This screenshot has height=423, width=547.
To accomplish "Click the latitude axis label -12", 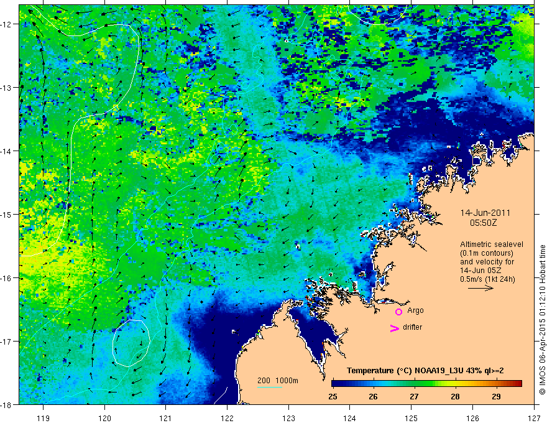I will coord(6,24).
